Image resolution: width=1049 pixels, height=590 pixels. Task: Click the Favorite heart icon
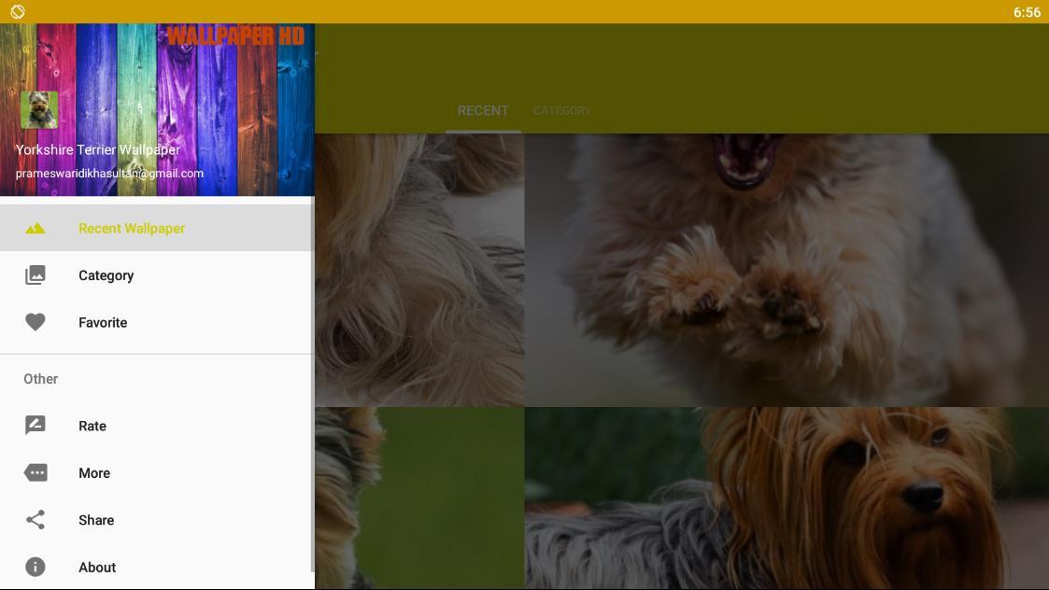(35, 322)
